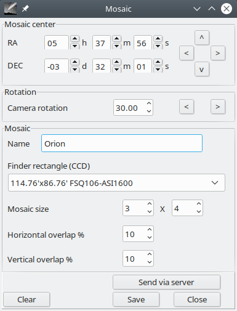Decrease DEC minutes with down arrow
The width and height of the screenshot is (237, 311).
coord(116,69)
